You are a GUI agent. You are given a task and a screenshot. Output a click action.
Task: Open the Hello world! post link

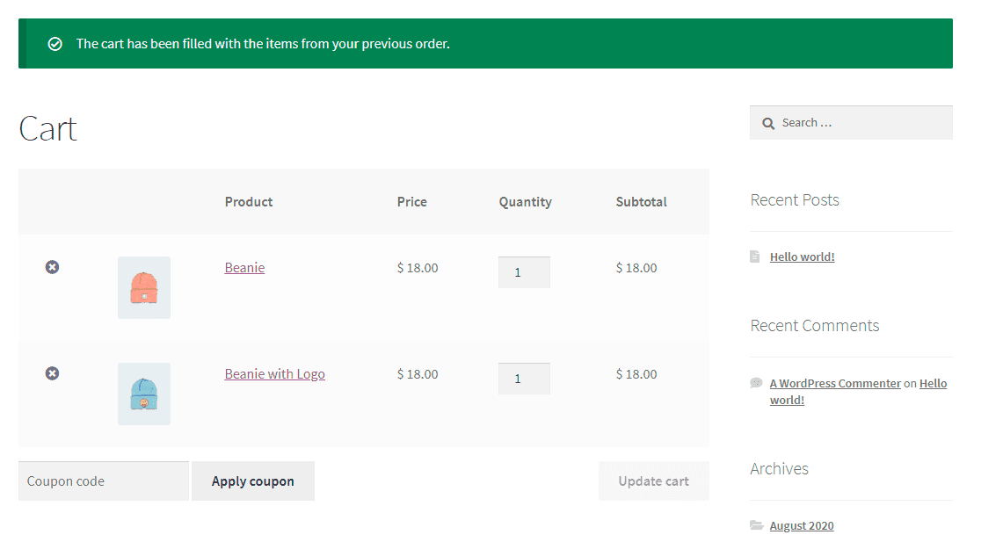pyautogui.click(x=802, y=256)
